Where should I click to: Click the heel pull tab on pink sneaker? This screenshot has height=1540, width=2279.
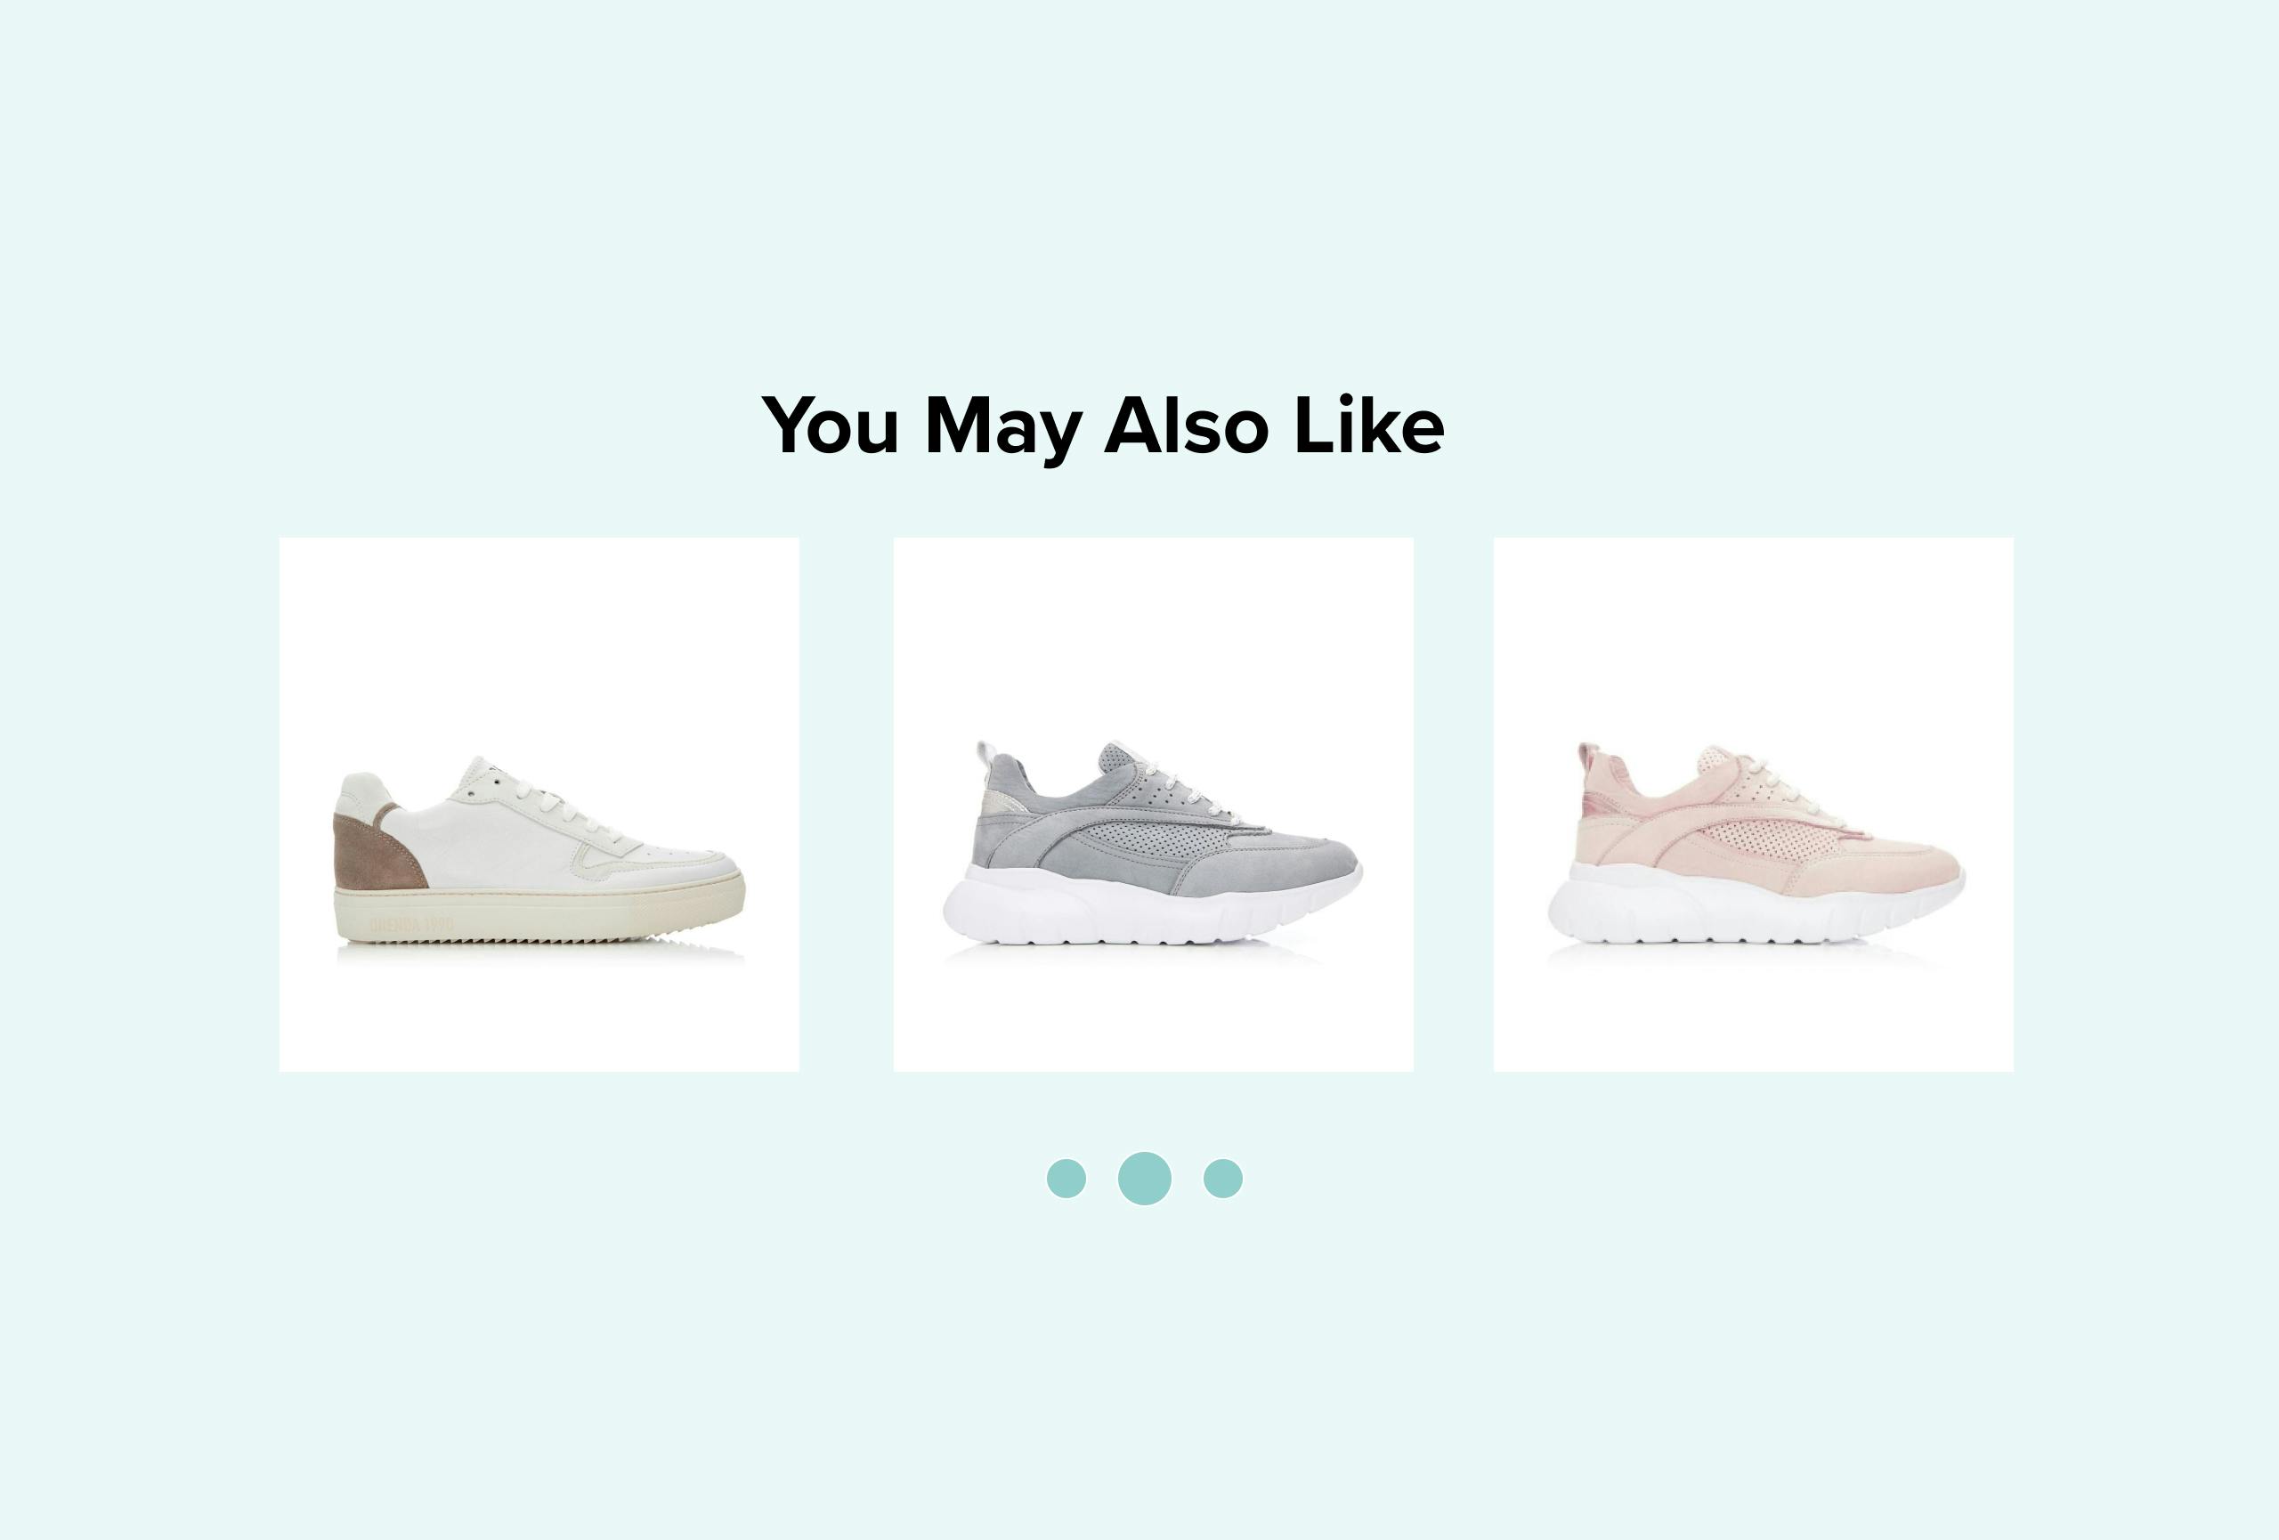pos(1589,757)
